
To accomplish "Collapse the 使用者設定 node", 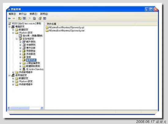I will coord(9,75).
